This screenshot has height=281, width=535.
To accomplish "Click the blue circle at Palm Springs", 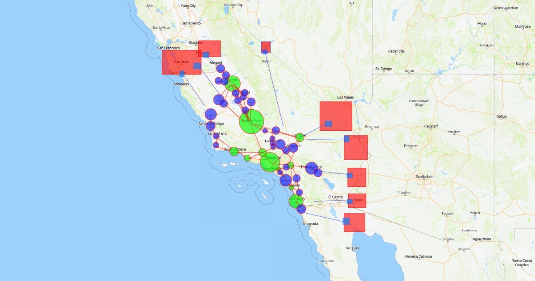I will click(311, 168).
